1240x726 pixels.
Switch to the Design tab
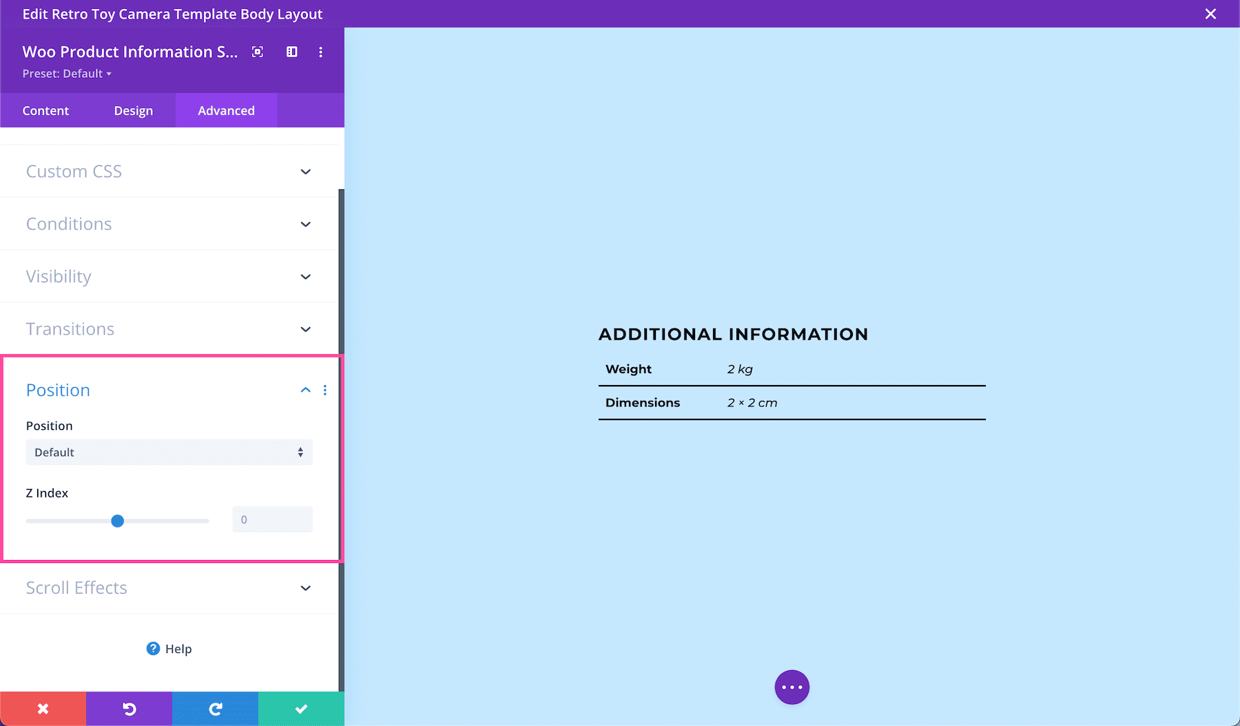click(133, 110)
